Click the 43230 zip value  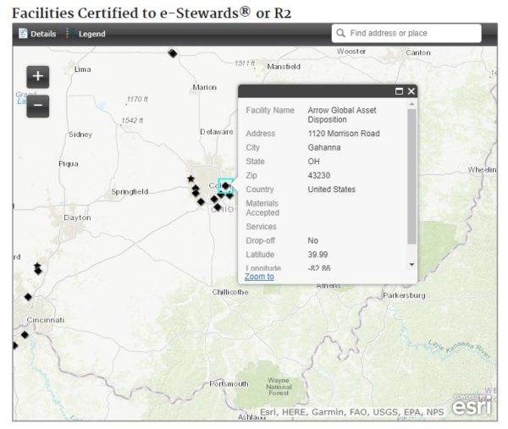coord(319,175)
